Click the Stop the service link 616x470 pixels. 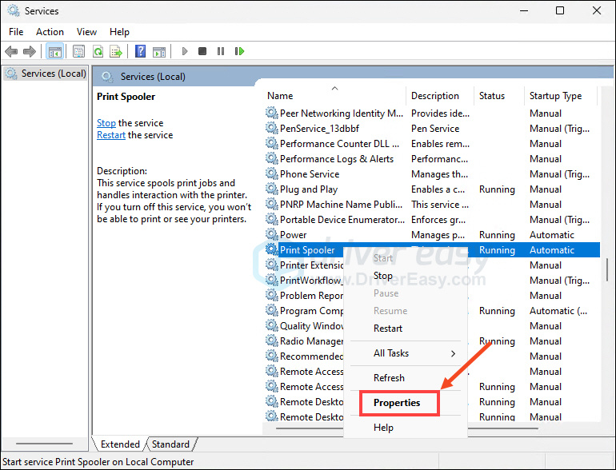click(106, 123)
